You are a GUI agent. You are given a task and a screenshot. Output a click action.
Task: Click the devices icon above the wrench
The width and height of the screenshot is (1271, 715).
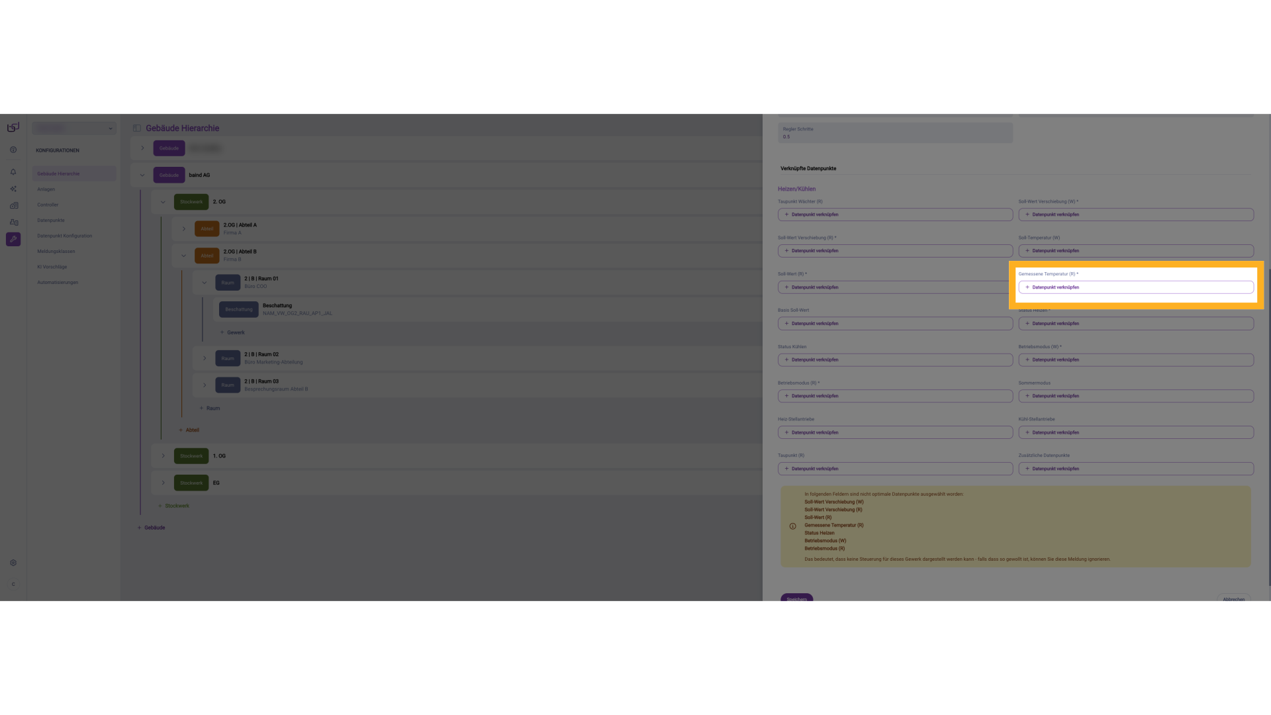(13, 222)
